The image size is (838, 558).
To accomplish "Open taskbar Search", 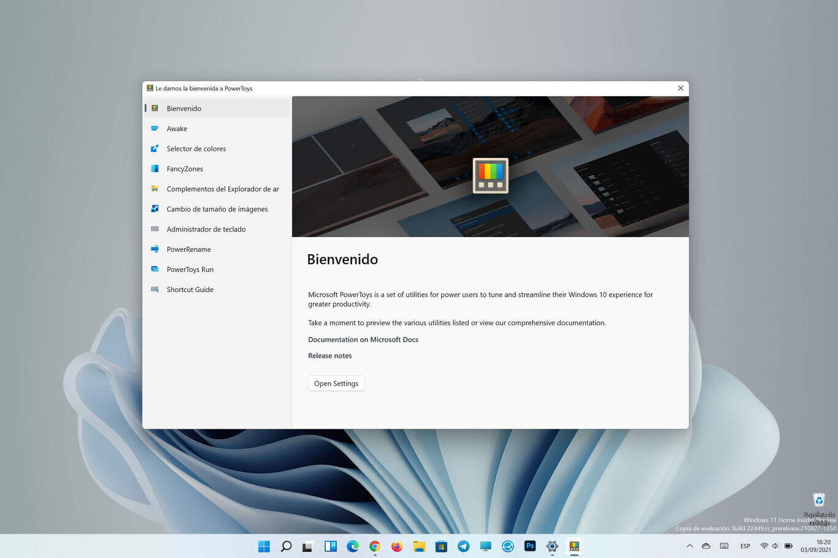I will coord(286,546).
